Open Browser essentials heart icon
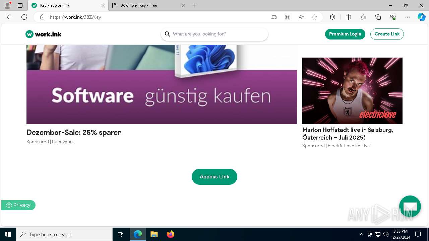Viewport: 429px width, 241px height. [393, 17]
